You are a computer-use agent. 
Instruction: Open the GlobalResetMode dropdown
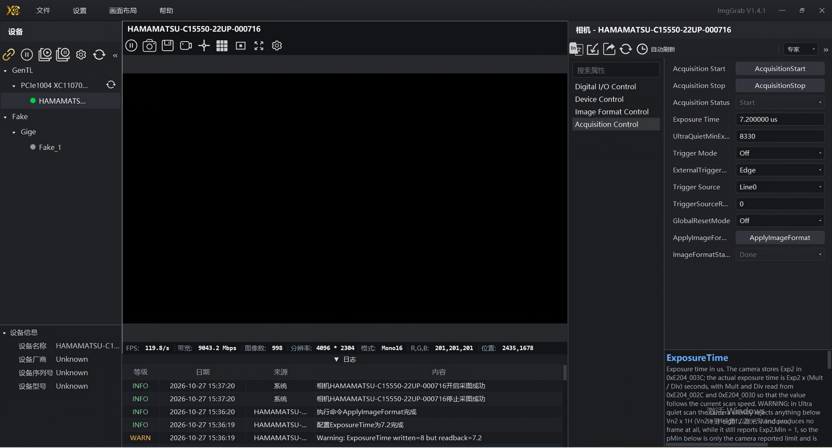pyautogui.click(x=780, y=221)
